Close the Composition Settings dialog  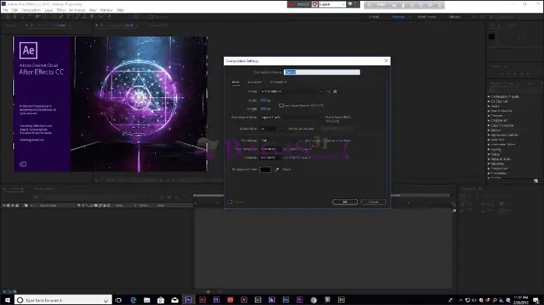[386, 61]
